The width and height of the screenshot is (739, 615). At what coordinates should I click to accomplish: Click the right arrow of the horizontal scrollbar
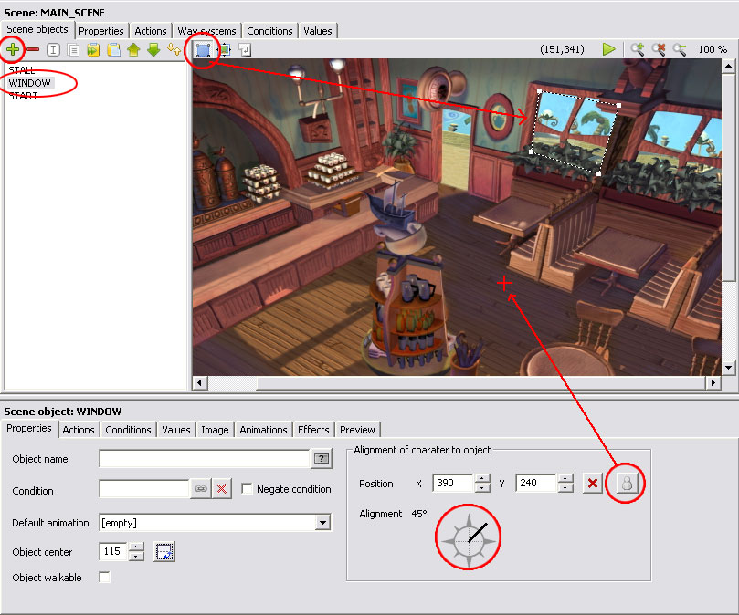tap(713, 383)
